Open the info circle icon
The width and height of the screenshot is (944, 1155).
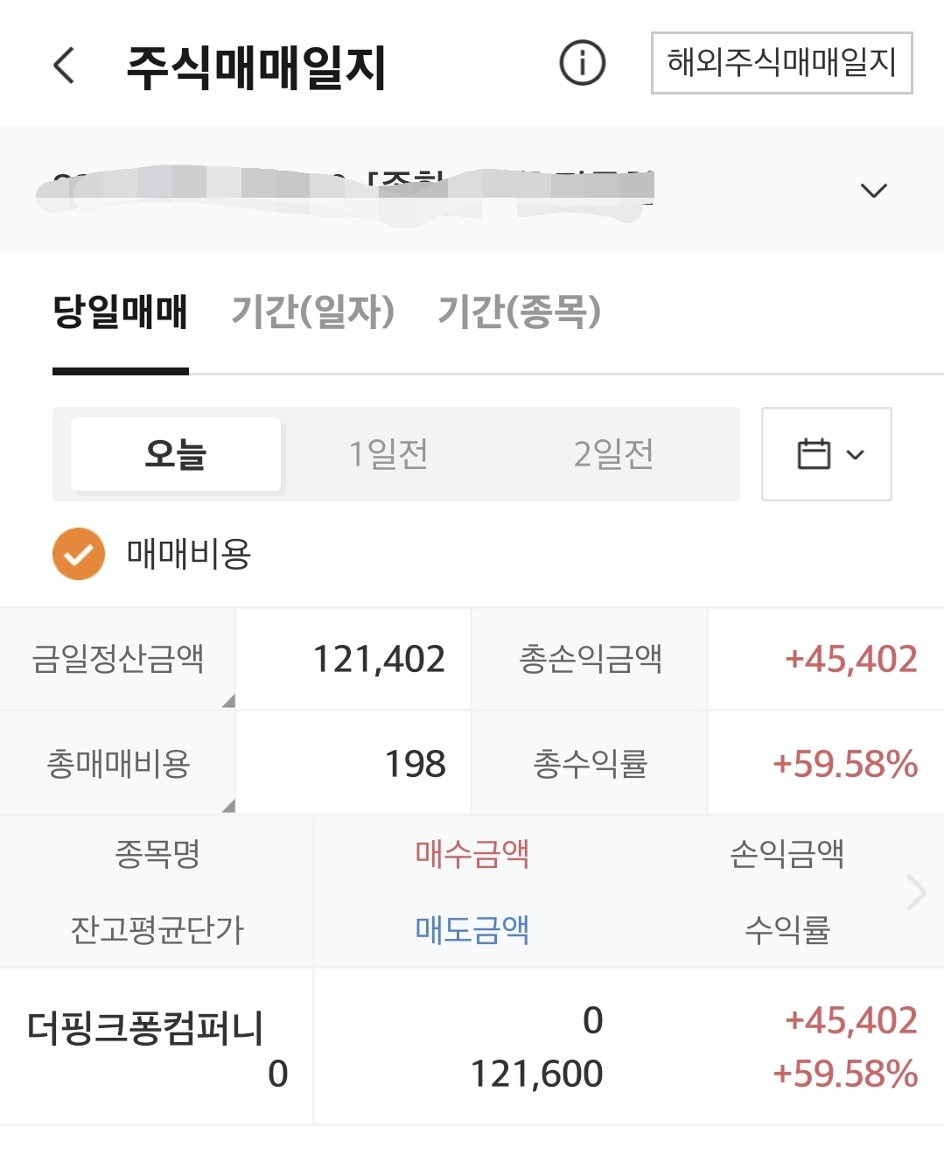pyautogui.click(x=582, y=63)
